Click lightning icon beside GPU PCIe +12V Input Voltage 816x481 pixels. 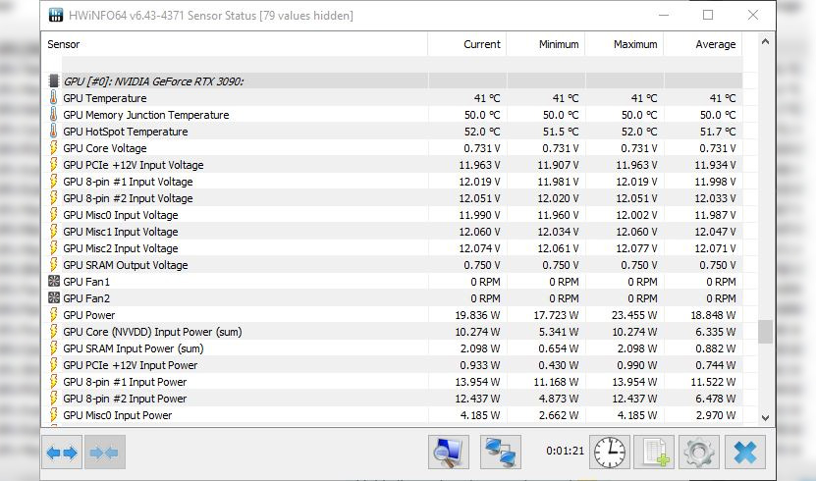click(x=53, y=164)
